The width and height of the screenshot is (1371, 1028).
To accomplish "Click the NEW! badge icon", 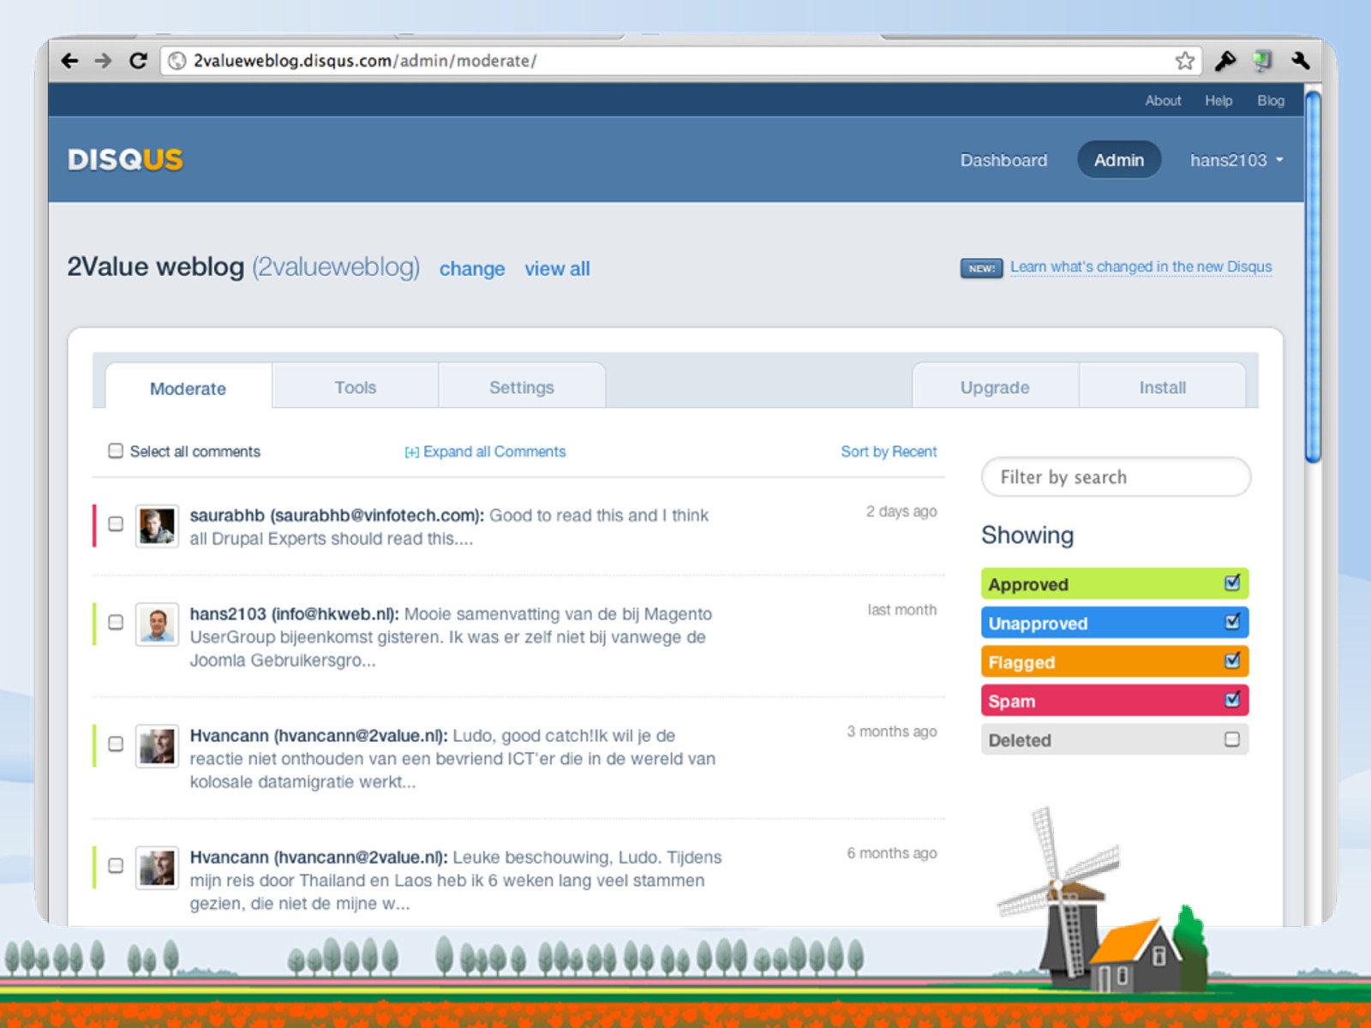I will pos(981,268).
